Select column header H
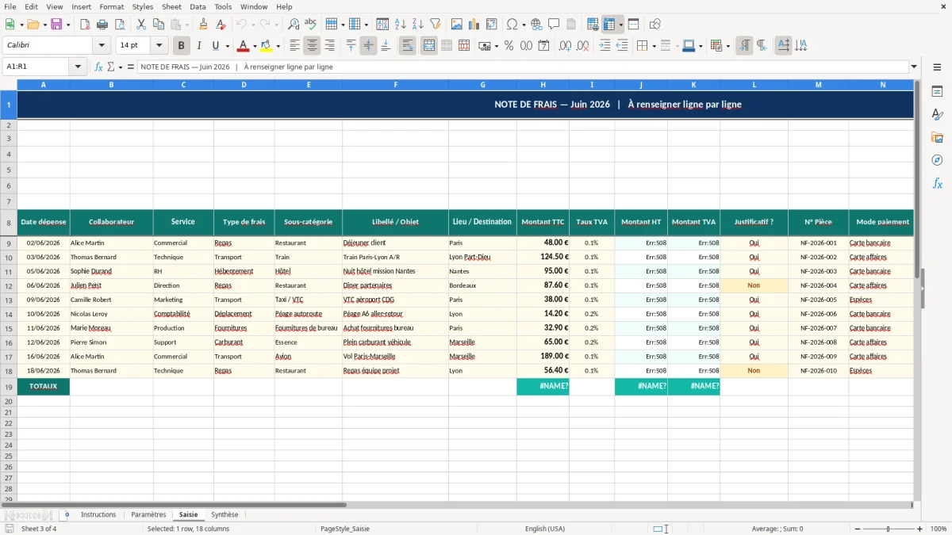The width and height of the screenshot is (952, 535). 543,85
